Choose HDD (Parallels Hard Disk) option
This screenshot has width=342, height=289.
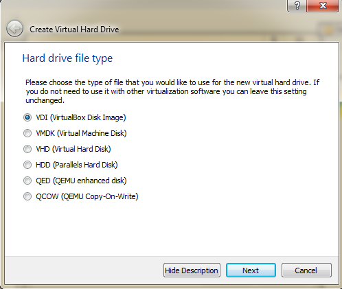point(71,165)
